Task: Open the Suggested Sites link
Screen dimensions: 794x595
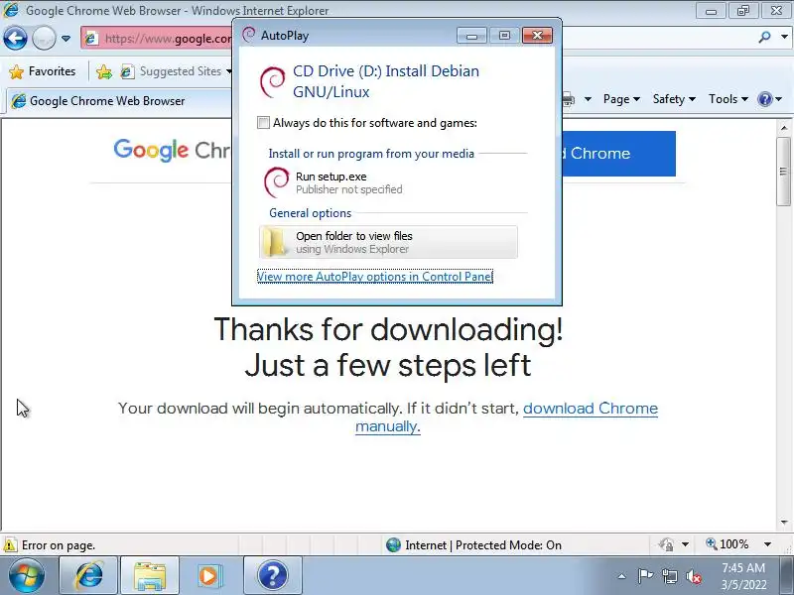Action: point(176,71)
